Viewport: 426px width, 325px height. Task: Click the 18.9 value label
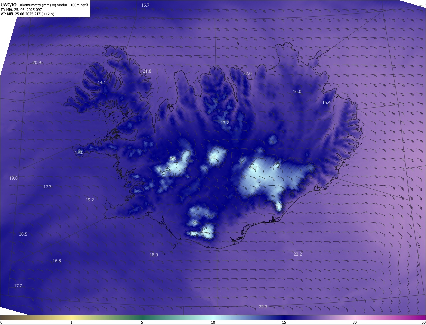pos(154,255)
